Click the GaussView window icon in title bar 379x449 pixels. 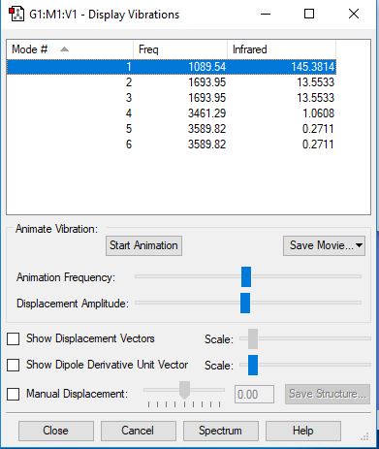pos(16,15)
